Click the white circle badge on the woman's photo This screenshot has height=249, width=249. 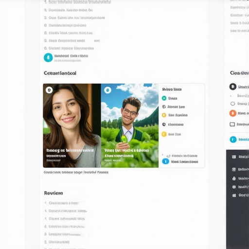click(49, 90)
